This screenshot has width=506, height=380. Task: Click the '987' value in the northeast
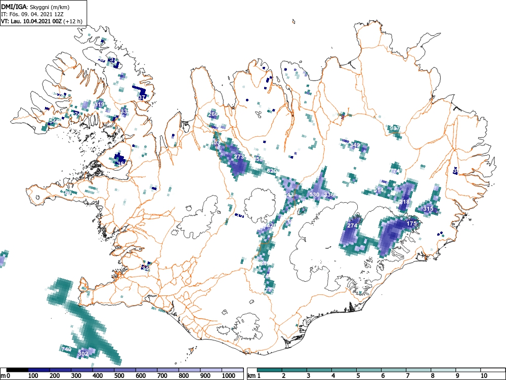click(395, 128)
